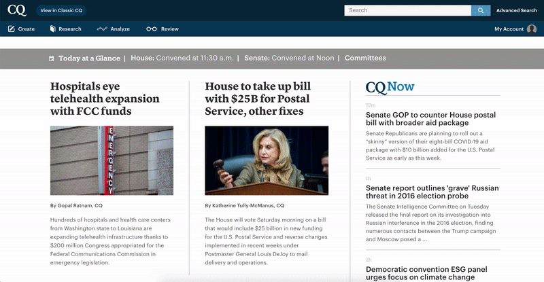Click the 57m timestamp

(x=371, y=105)
